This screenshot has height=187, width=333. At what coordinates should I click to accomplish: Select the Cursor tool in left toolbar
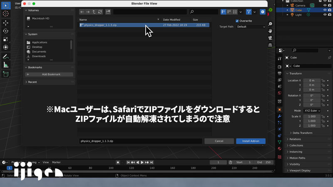[5, 14]
